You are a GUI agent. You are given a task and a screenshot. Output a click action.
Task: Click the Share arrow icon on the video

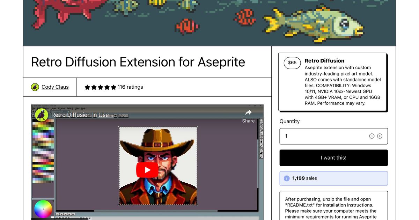point(248,112)
